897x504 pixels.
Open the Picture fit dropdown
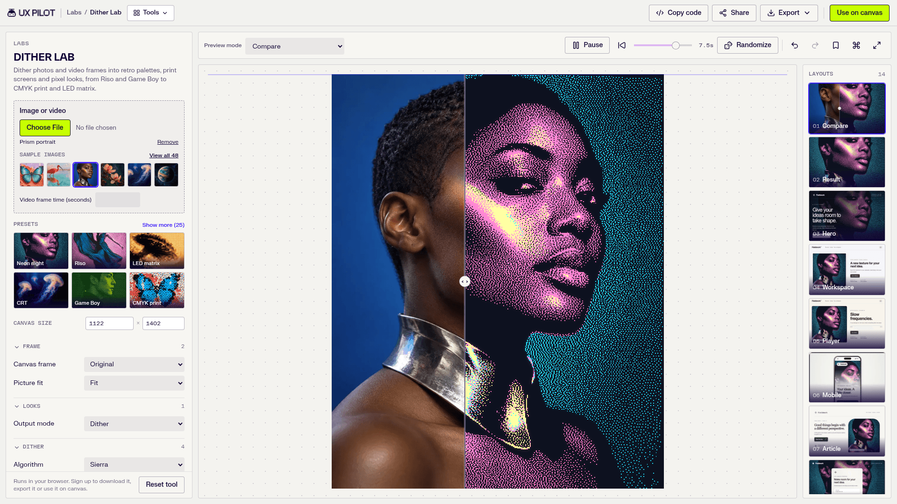pos(135,383)
